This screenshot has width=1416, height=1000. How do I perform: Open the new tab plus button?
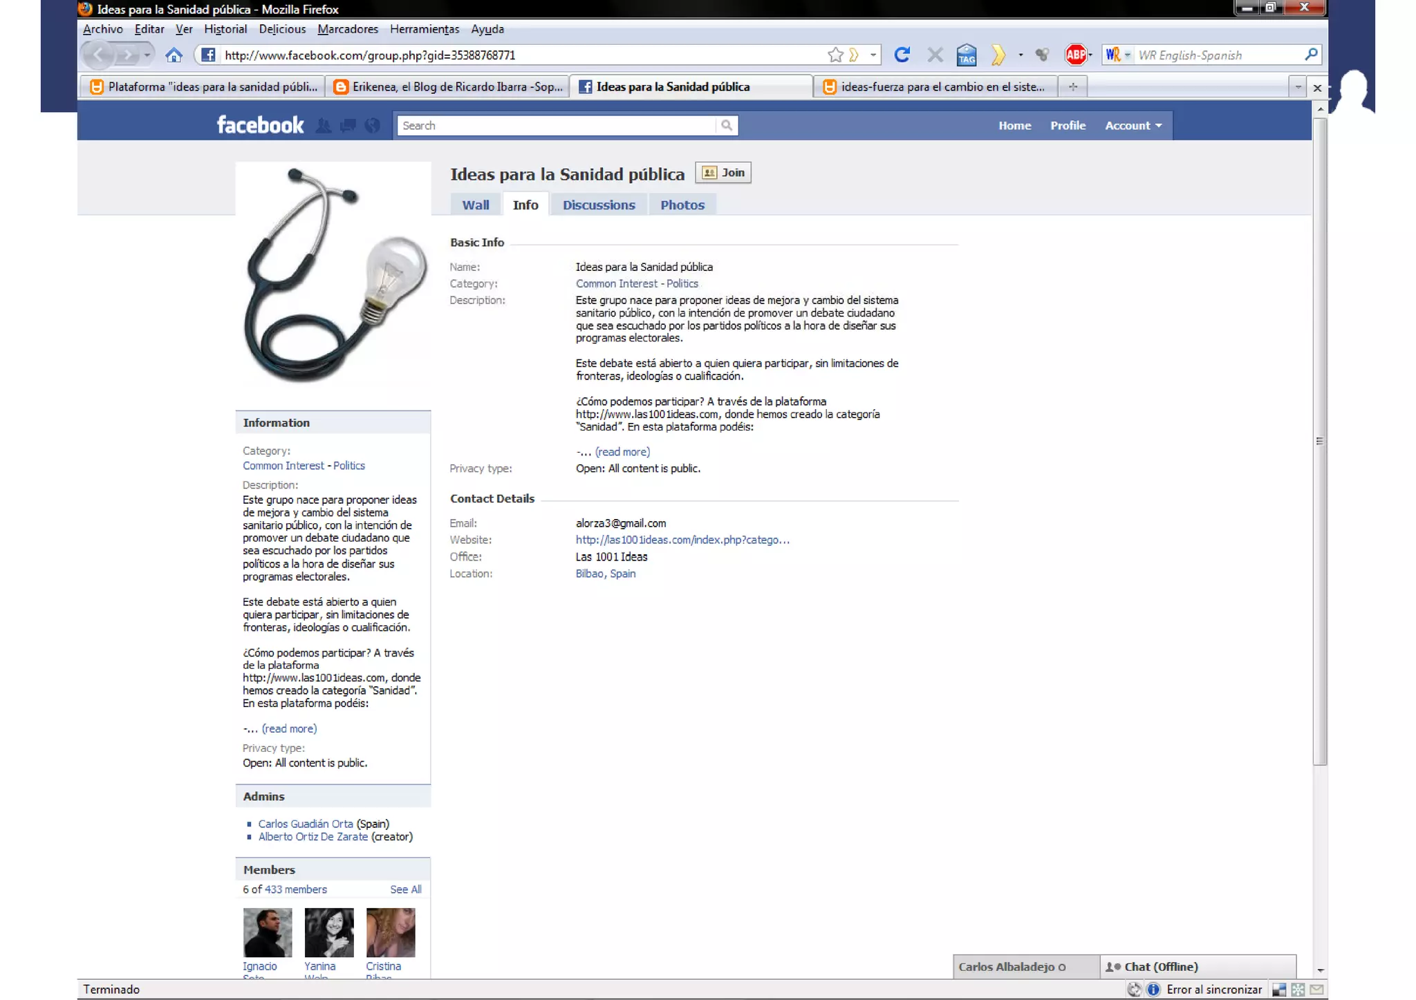click(x=1073, y=86)
